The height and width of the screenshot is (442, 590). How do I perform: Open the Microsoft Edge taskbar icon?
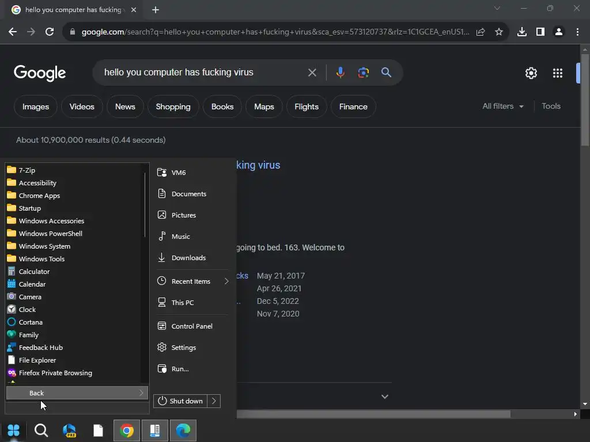tap(183, 430)
